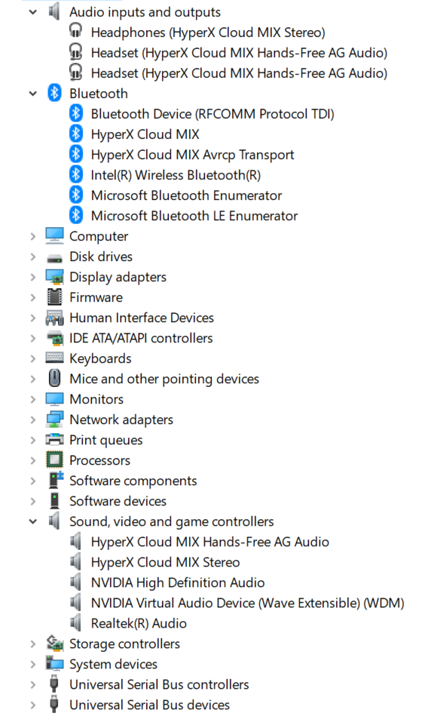Click the Headphones HyperX Cloud MIX Stereo icon
The image size is (425, 719).
(75, 32)
